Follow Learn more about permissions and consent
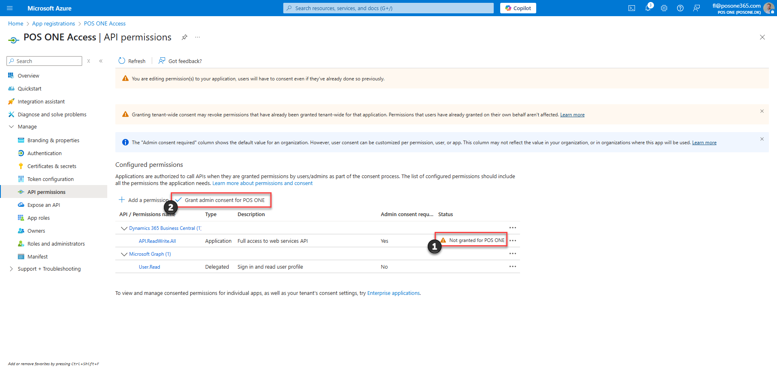This screenshot has height=368, width=777. tap(262, 183)
